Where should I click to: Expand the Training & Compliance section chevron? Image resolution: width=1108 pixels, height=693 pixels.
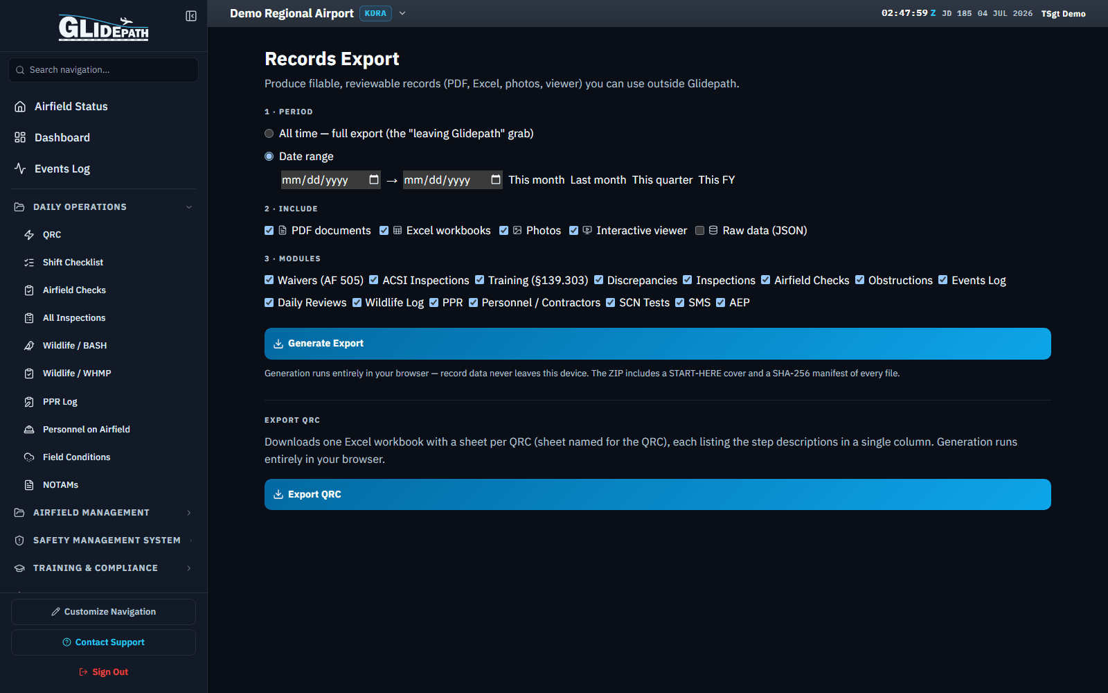pyautogui.click(x=189, y=568)
